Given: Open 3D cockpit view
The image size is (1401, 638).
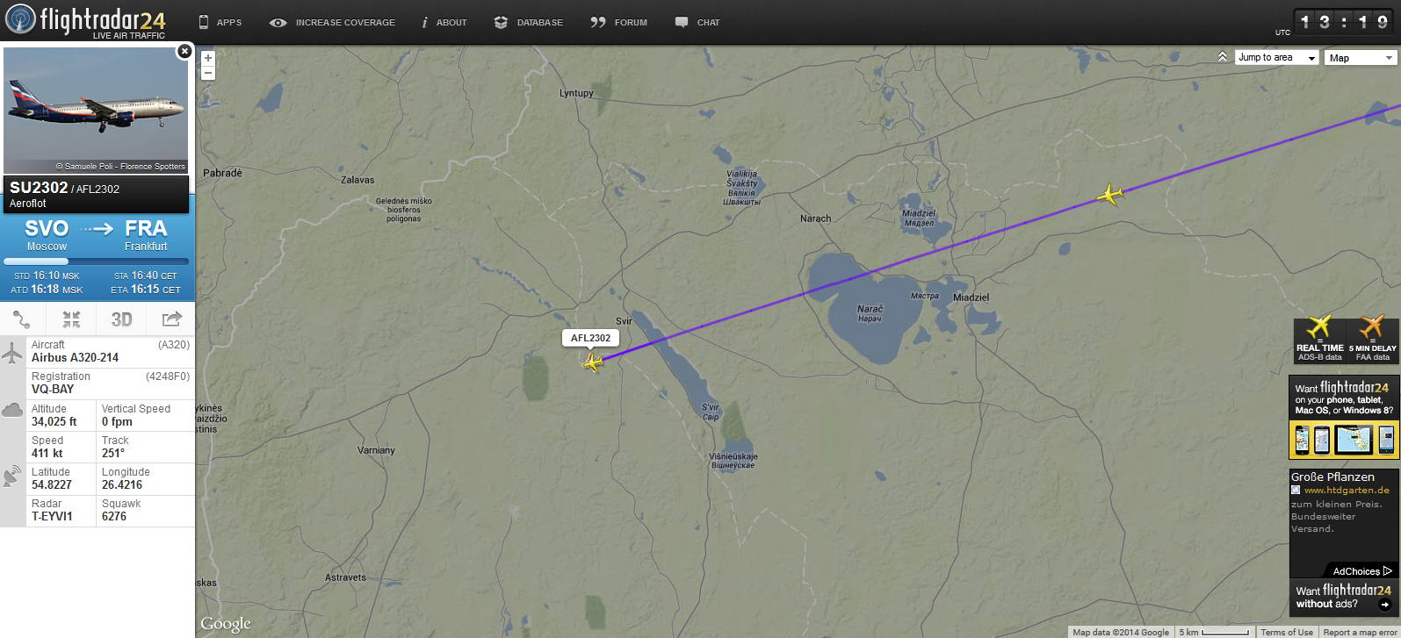Looking at the screenshot, I should coord(121,319).
